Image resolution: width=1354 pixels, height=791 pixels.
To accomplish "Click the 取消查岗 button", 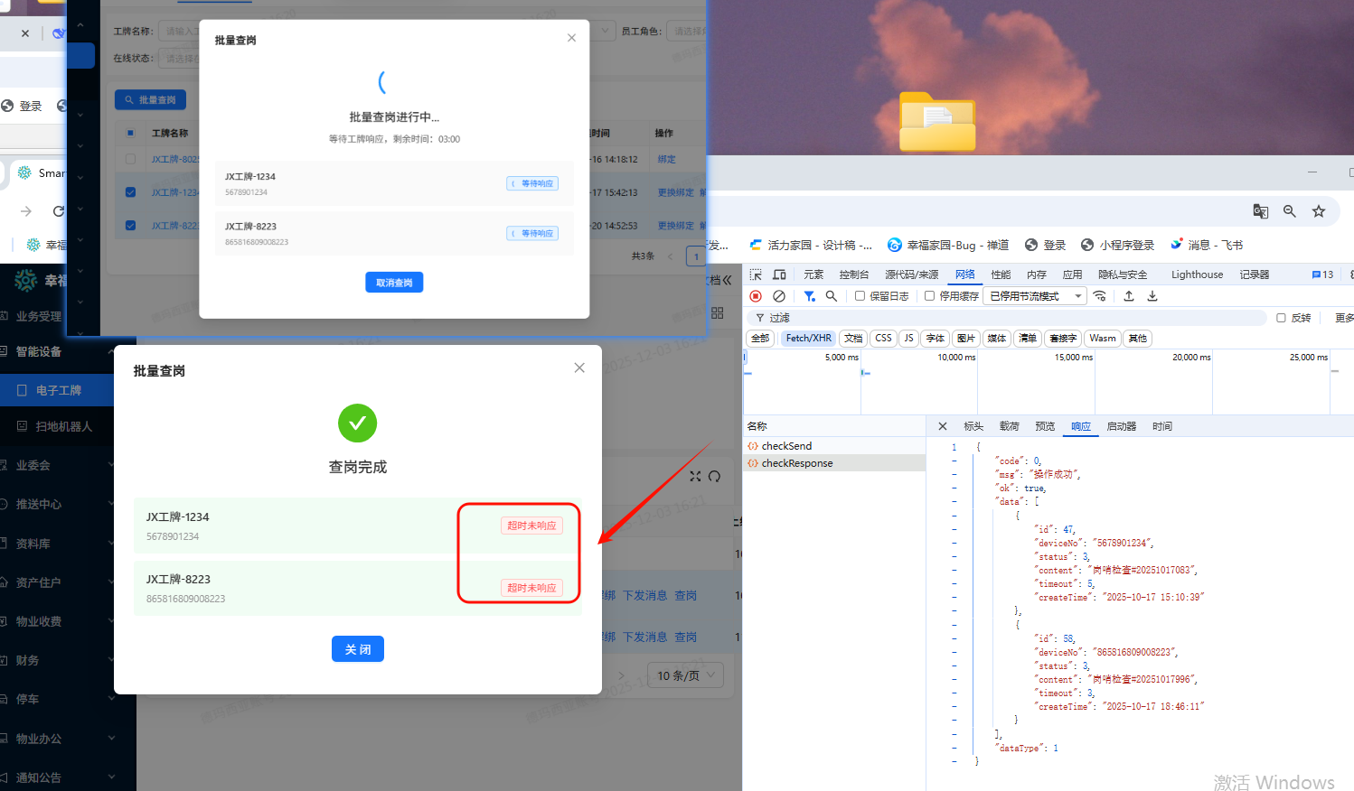I will pos(394,283).
